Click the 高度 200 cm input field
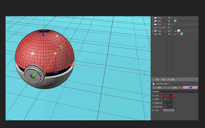The image size is (205, 128). click(x=167, y=99)
